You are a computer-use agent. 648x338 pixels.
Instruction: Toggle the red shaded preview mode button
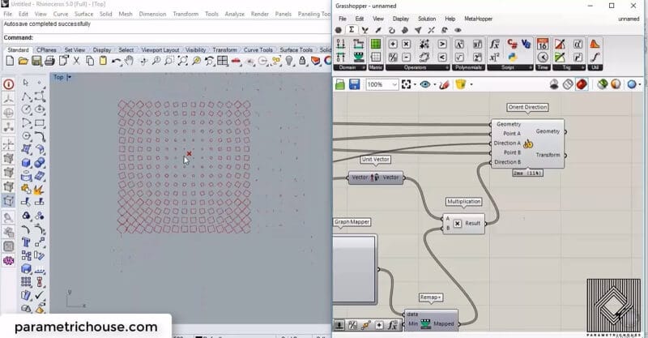click(582, 84)
